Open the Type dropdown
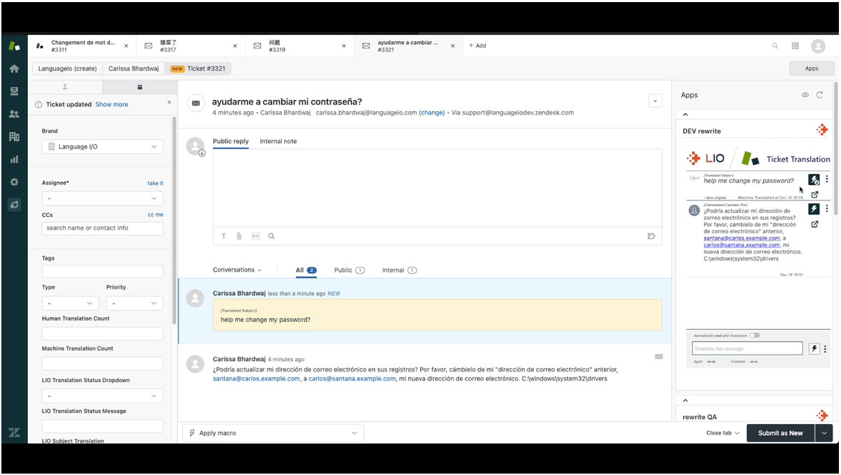 pyautogui.click(x=70, y=303)
